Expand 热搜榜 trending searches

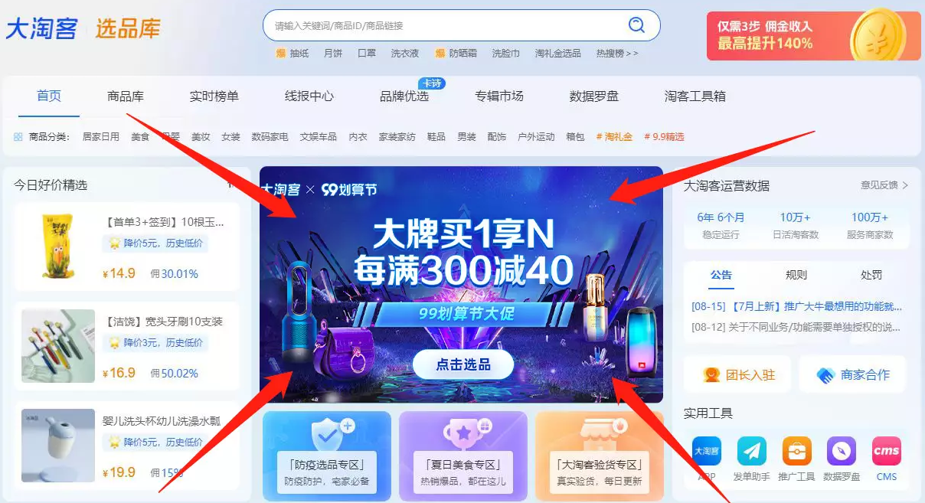[616, 54]
